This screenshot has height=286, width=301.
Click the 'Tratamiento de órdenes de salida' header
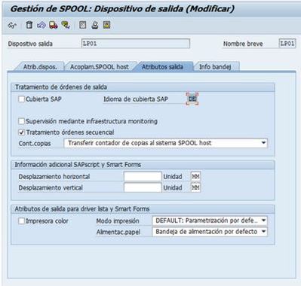tap(61, 87)
